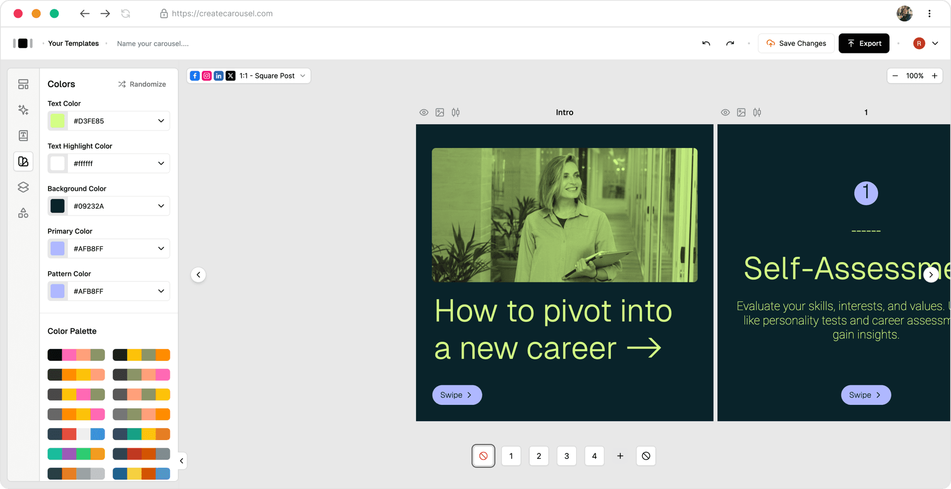Disable the intro slide with the crossed-circle toggle
This screenshot has width=951, height=489.
point(483,456)
